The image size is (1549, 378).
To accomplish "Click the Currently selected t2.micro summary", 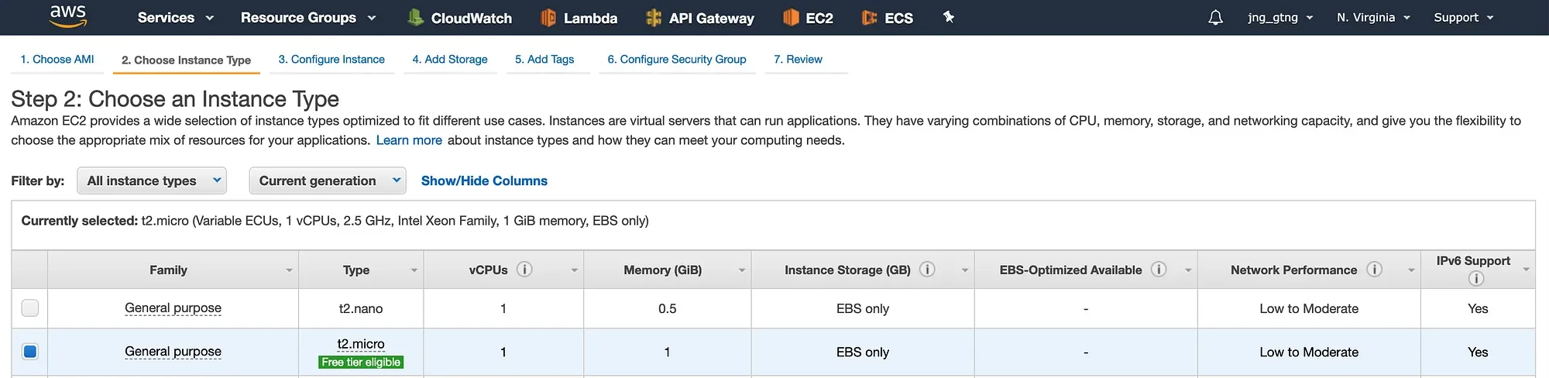I will (x=335, y=221).
